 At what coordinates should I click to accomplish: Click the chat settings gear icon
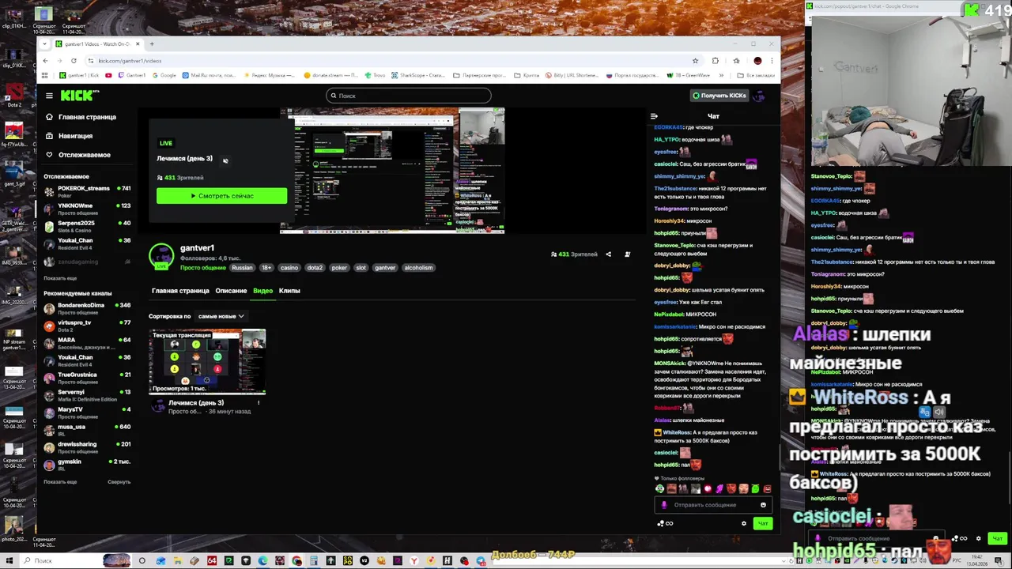click(743, 523)
